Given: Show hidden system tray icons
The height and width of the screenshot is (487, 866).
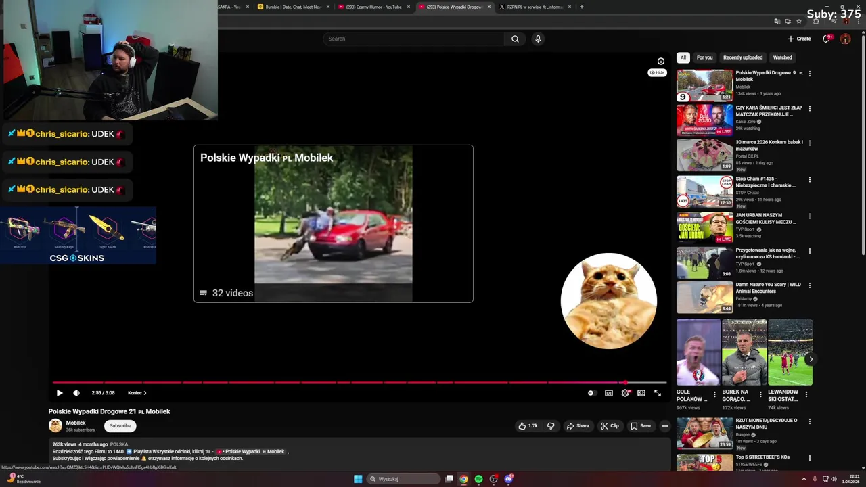Looking at the screenshot, I should pyautogui.click(x=805, y=479).
